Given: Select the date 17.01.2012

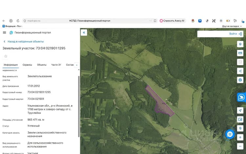Looking at the screenshot, I should click(x=33, y=86).
